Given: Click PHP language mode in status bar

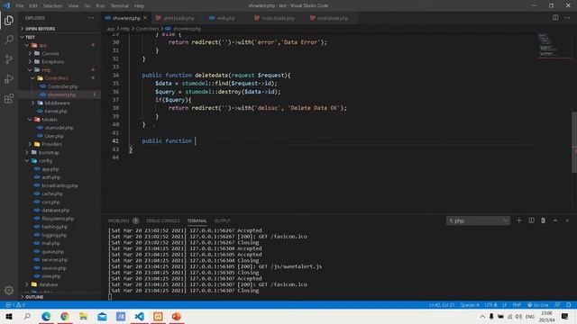Looking at the screenshot, I should pos(517,305).
